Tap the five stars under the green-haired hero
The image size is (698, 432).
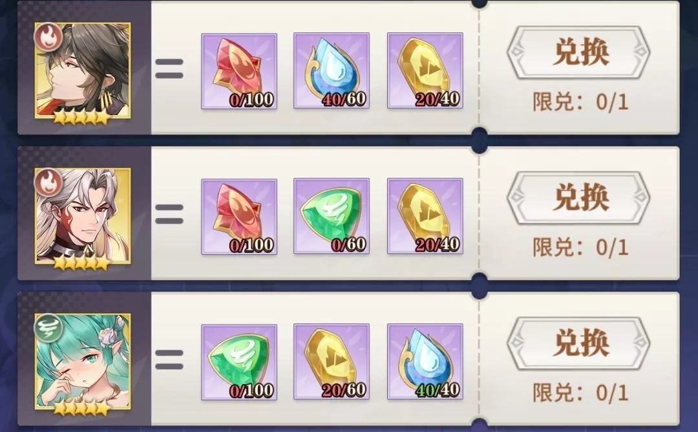point(81,407)
